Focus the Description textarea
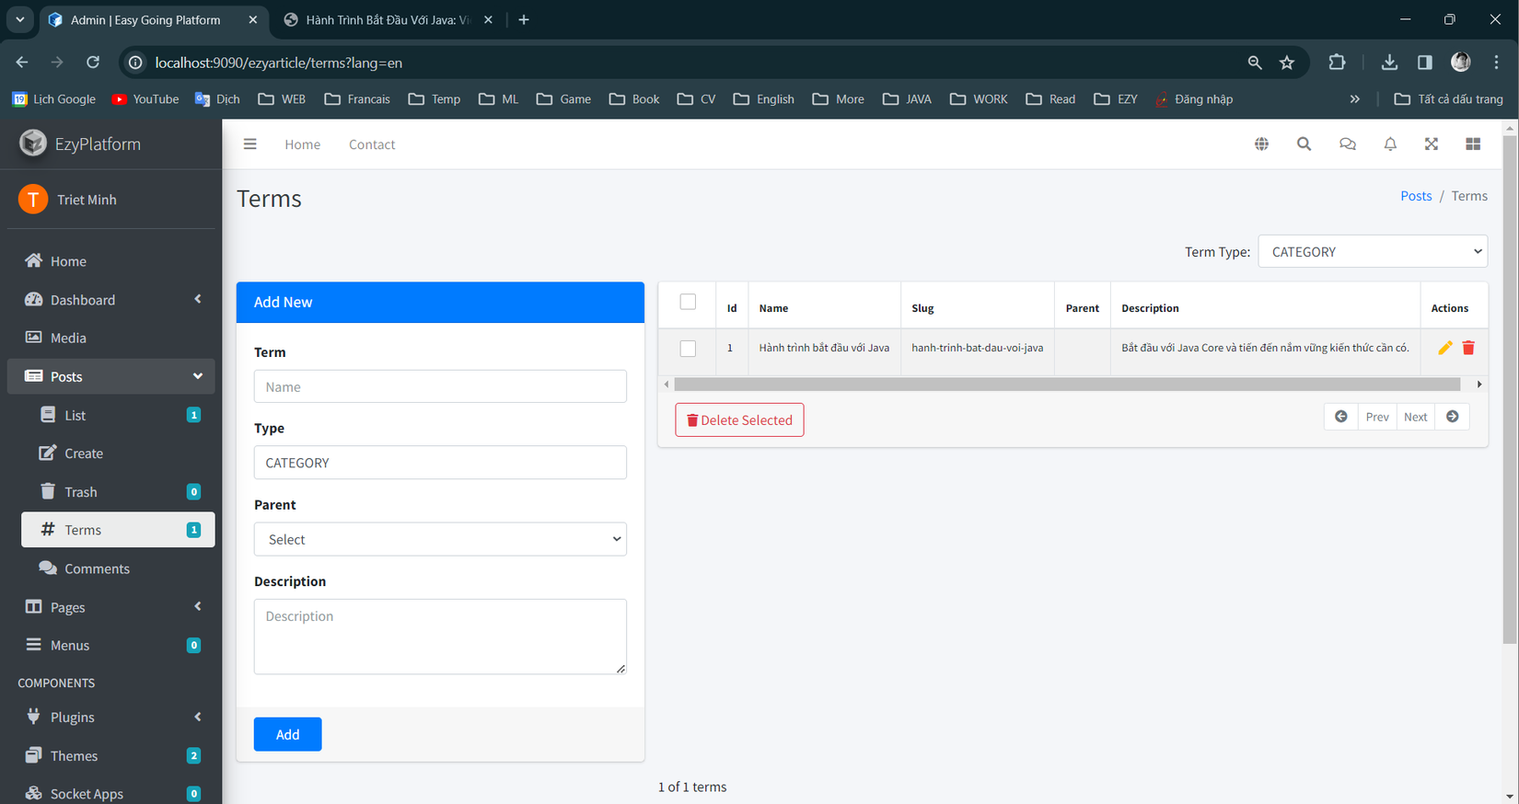Image resolution: width=1519 pixels, height=804 pixels. point(440,637)
